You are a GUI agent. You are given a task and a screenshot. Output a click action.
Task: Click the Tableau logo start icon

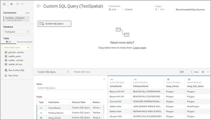click(x=4, y=4)
